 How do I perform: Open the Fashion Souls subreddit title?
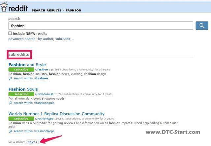point(23,89)
